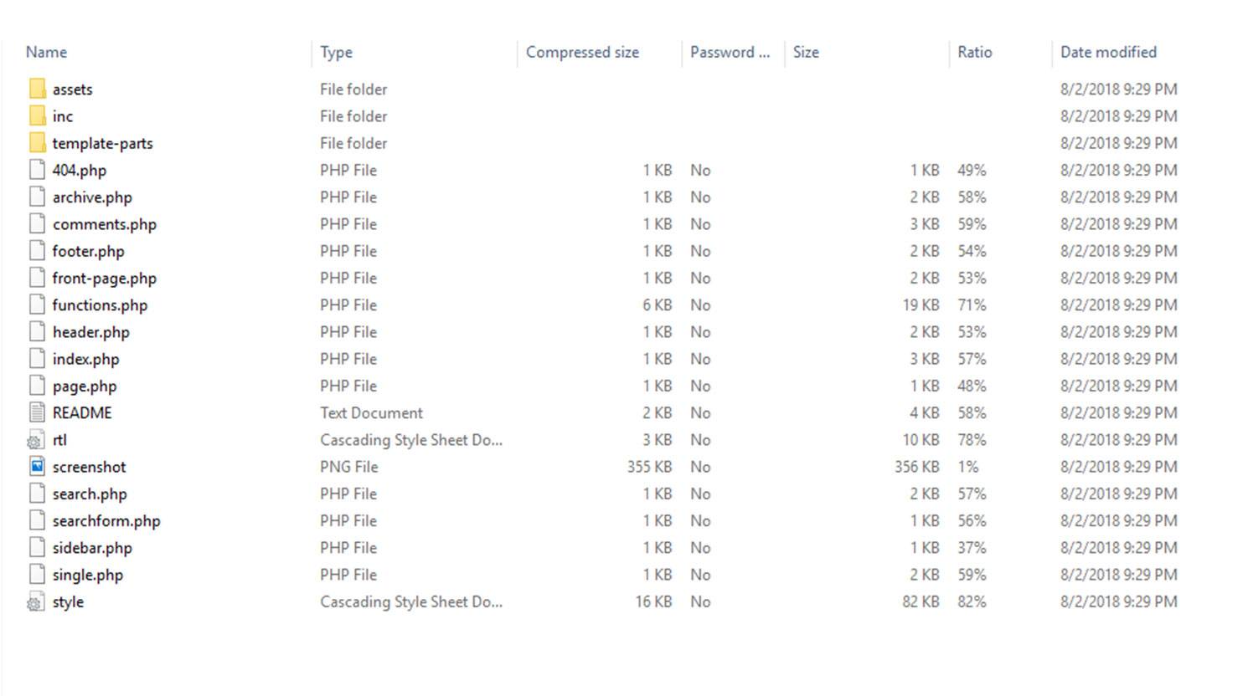
Task: Click the screenshot PNG image icon
Action: [37, 466]
